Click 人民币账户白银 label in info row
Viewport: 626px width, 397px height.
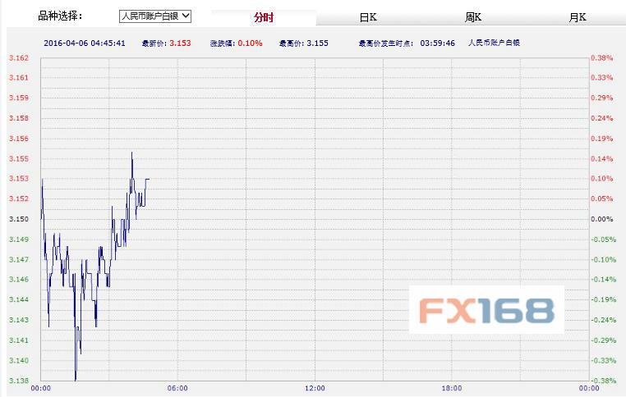[x=494, y=43]
